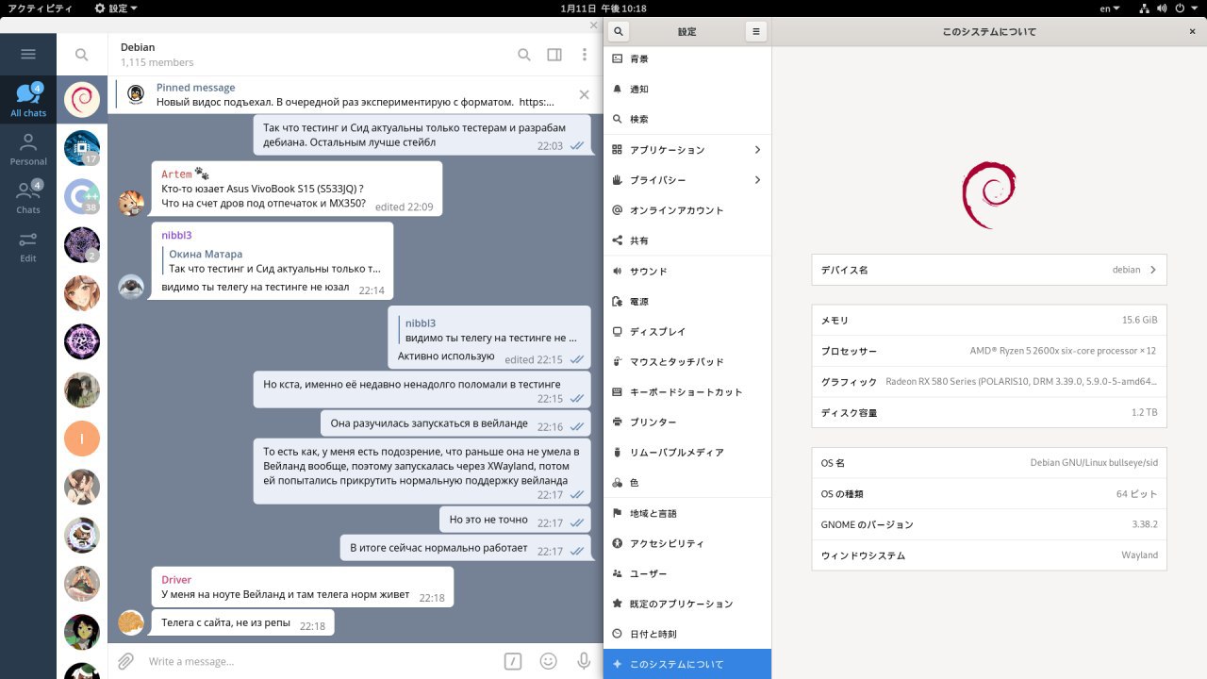Click the nibbl3 sender name in purple

coord(176,235)
